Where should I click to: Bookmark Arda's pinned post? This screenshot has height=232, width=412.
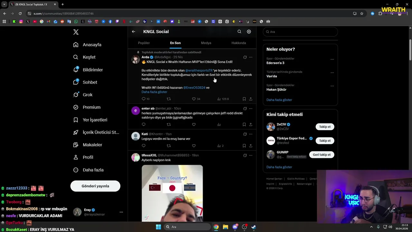coord(244,99)
